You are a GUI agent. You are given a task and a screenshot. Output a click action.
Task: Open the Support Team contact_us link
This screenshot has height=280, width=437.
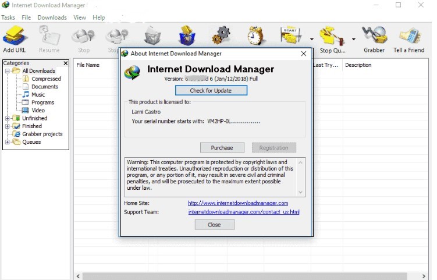click(x=244, y=212)
